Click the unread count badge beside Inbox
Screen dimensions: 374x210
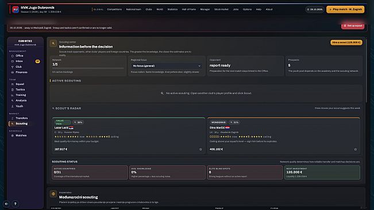pyautogui.click(x=37, y=61)
